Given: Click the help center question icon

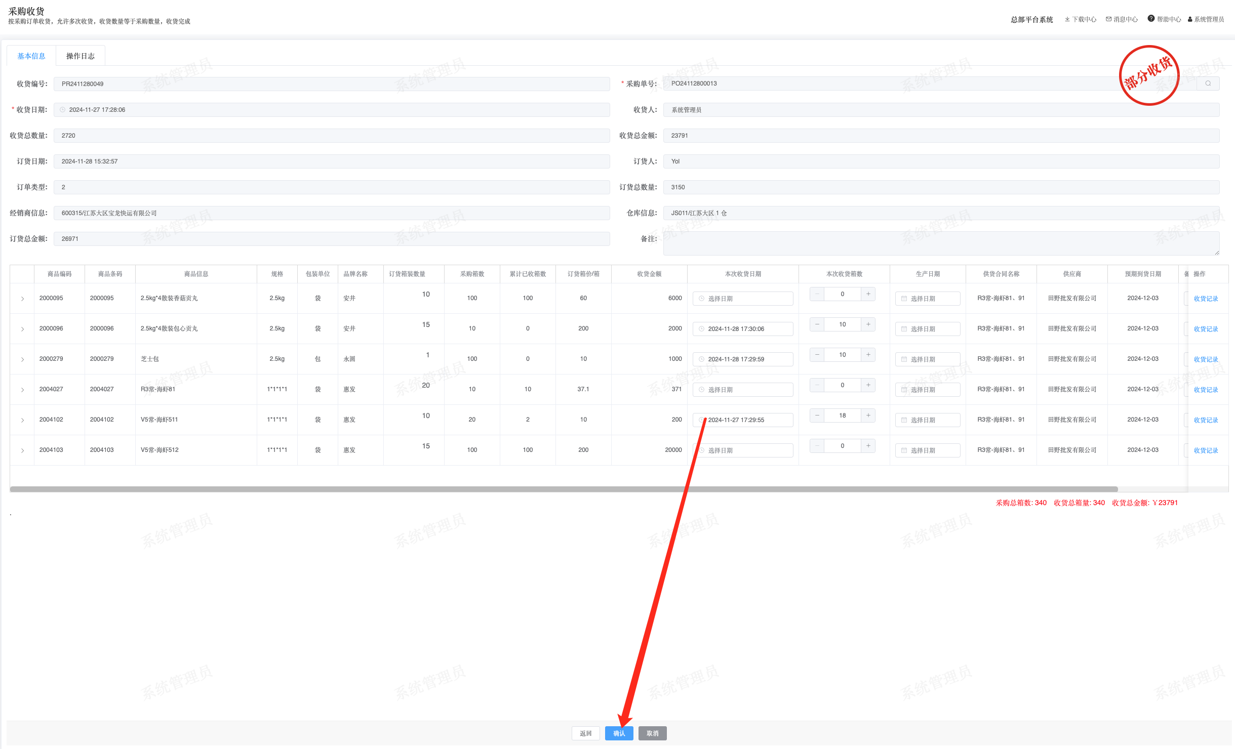Looking at the screenshot, I should pos(1151,19).
